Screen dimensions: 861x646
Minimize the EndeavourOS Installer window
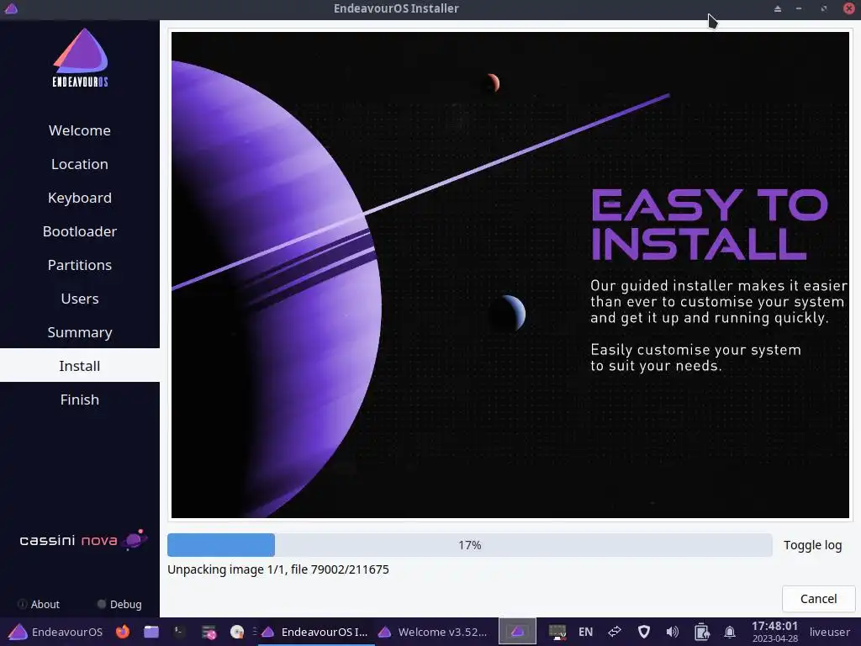[799, 8]
